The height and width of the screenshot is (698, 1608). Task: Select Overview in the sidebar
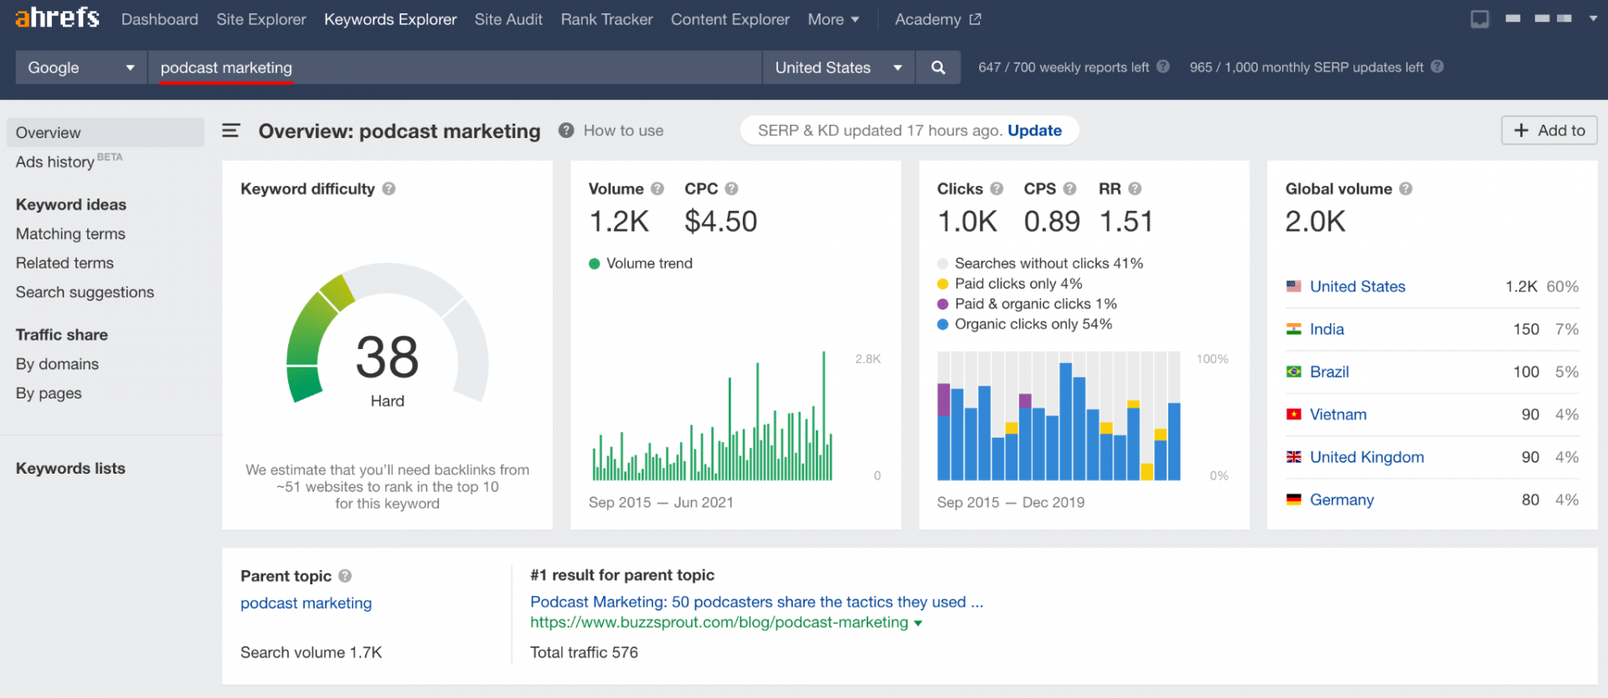click(106, 132)
